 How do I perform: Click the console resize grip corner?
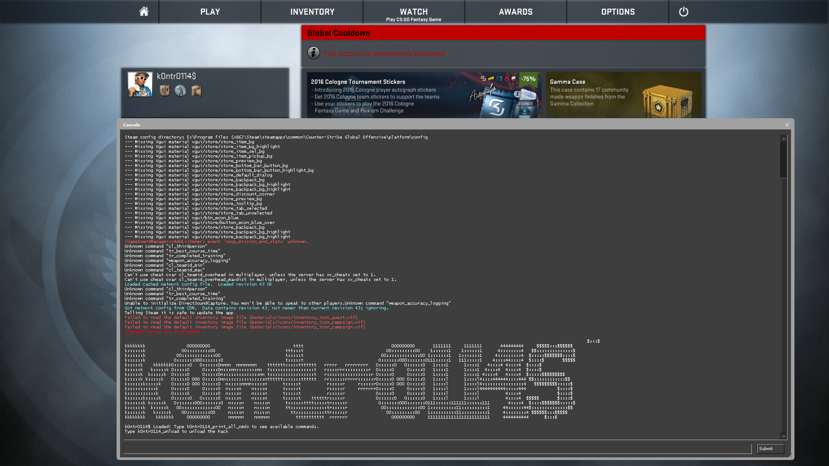pyautogui.click(x=790, y=456)
